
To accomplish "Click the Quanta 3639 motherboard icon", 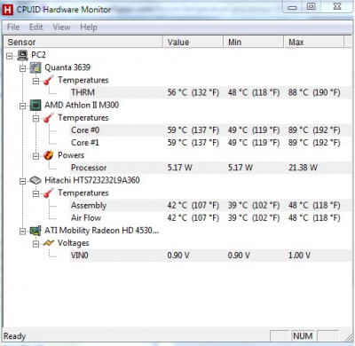I will point(35,67).
